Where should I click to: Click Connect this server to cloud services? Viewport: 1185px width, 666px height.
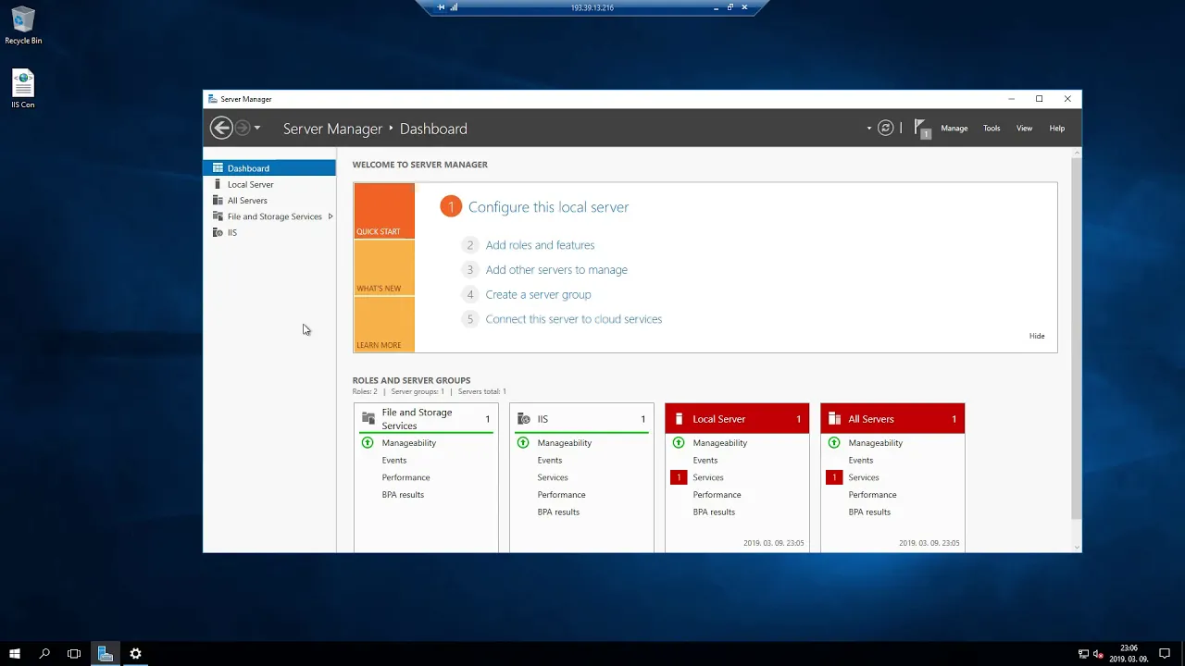[x=573, y=319]
